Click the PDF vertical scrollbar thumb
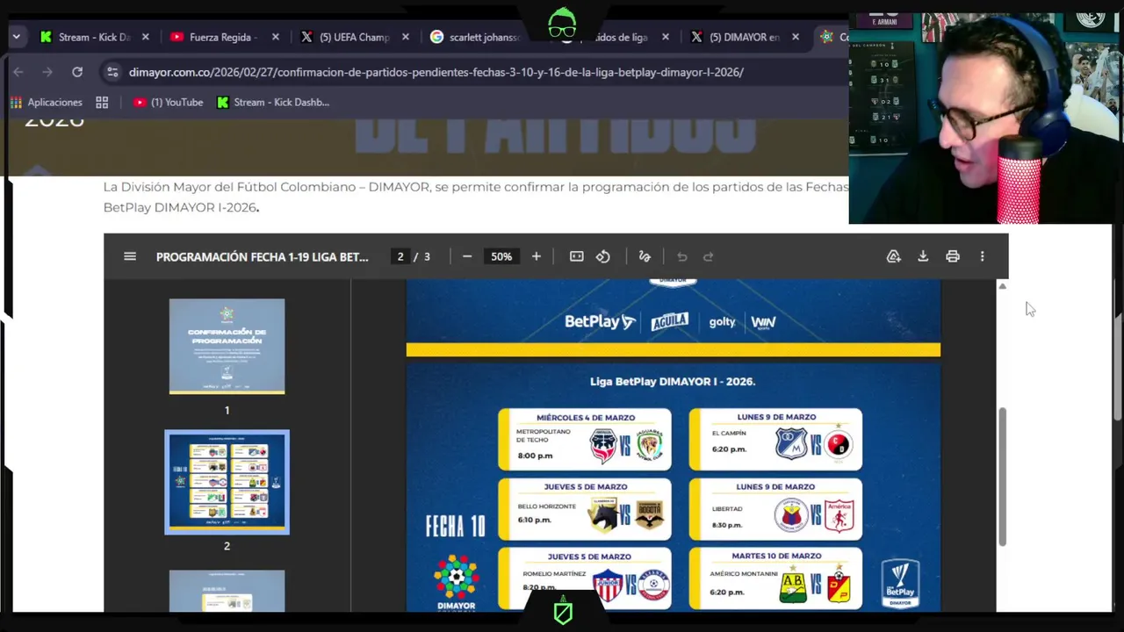This screenshot has height=632, width=1124. (1002, 477)
